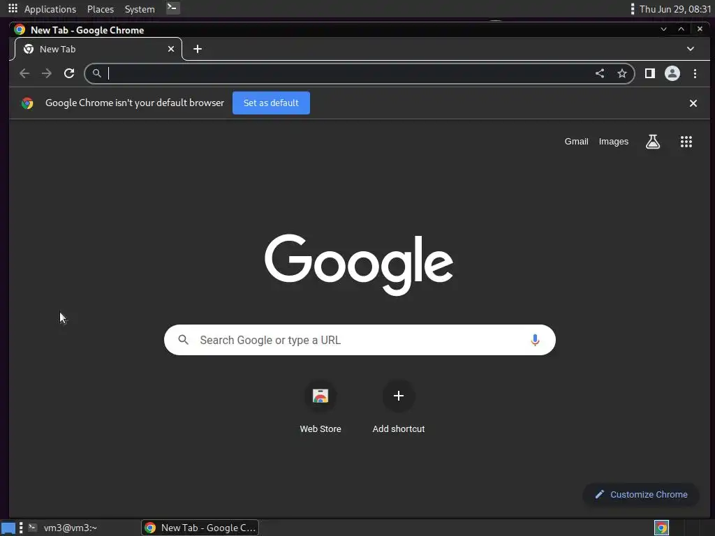The image size is (715, 536).
Task: Click the back navigation arrow
Action: coord(24,73)
